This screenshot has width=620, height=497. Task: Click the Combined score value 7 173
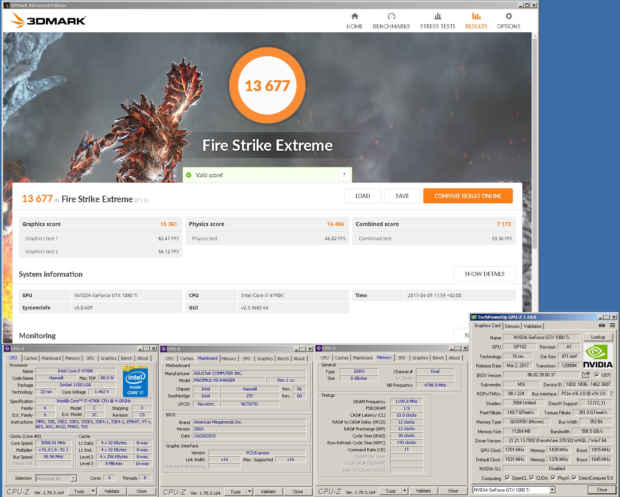(x=504, y=224)
